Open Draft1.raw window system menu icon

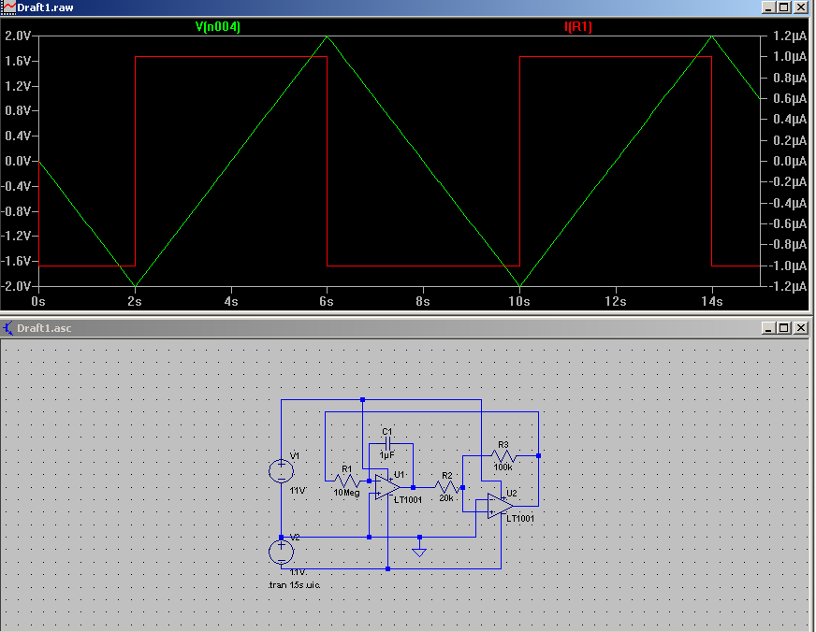8,7
